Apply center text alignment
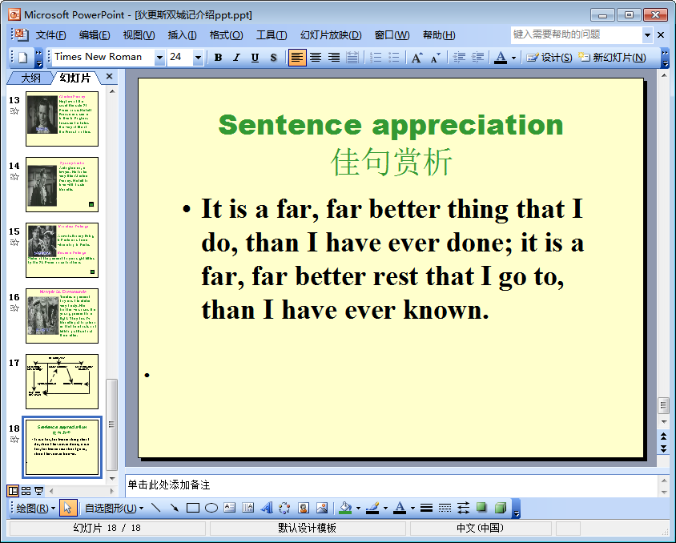 316,58
